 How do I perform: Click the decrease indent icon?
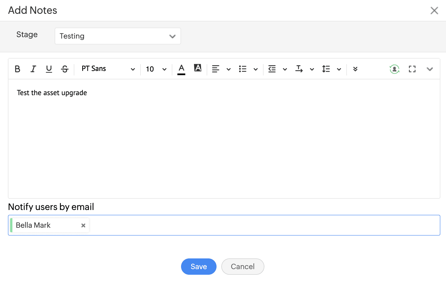[x=272, y=69]
